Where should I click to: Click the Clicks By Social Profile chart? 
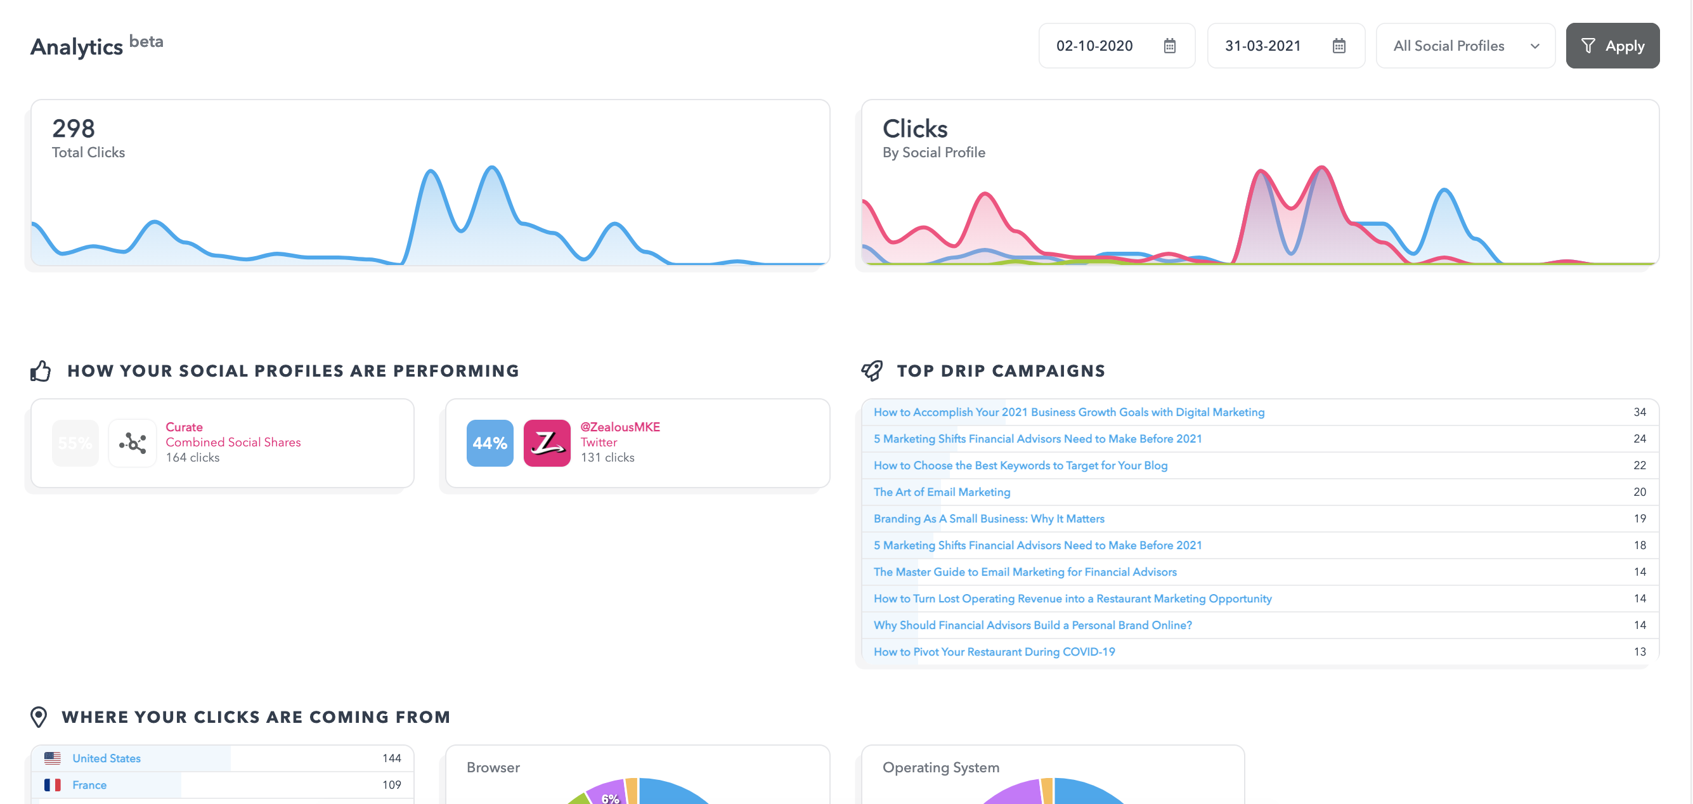pyautogui.click(x=1260, y=215)
